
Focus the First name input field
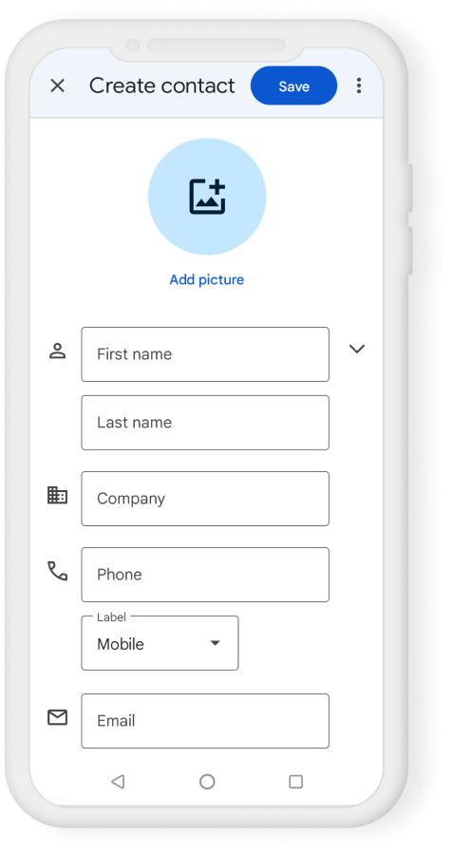click(205, 354)
